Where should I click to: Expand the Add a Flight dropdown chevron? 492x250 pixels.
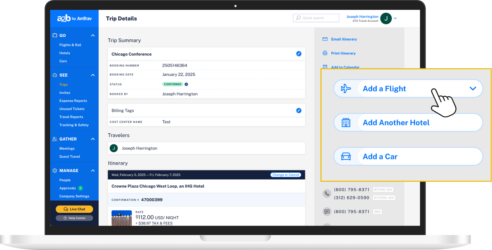473,89
